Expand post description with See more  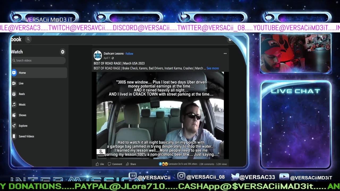213,68
